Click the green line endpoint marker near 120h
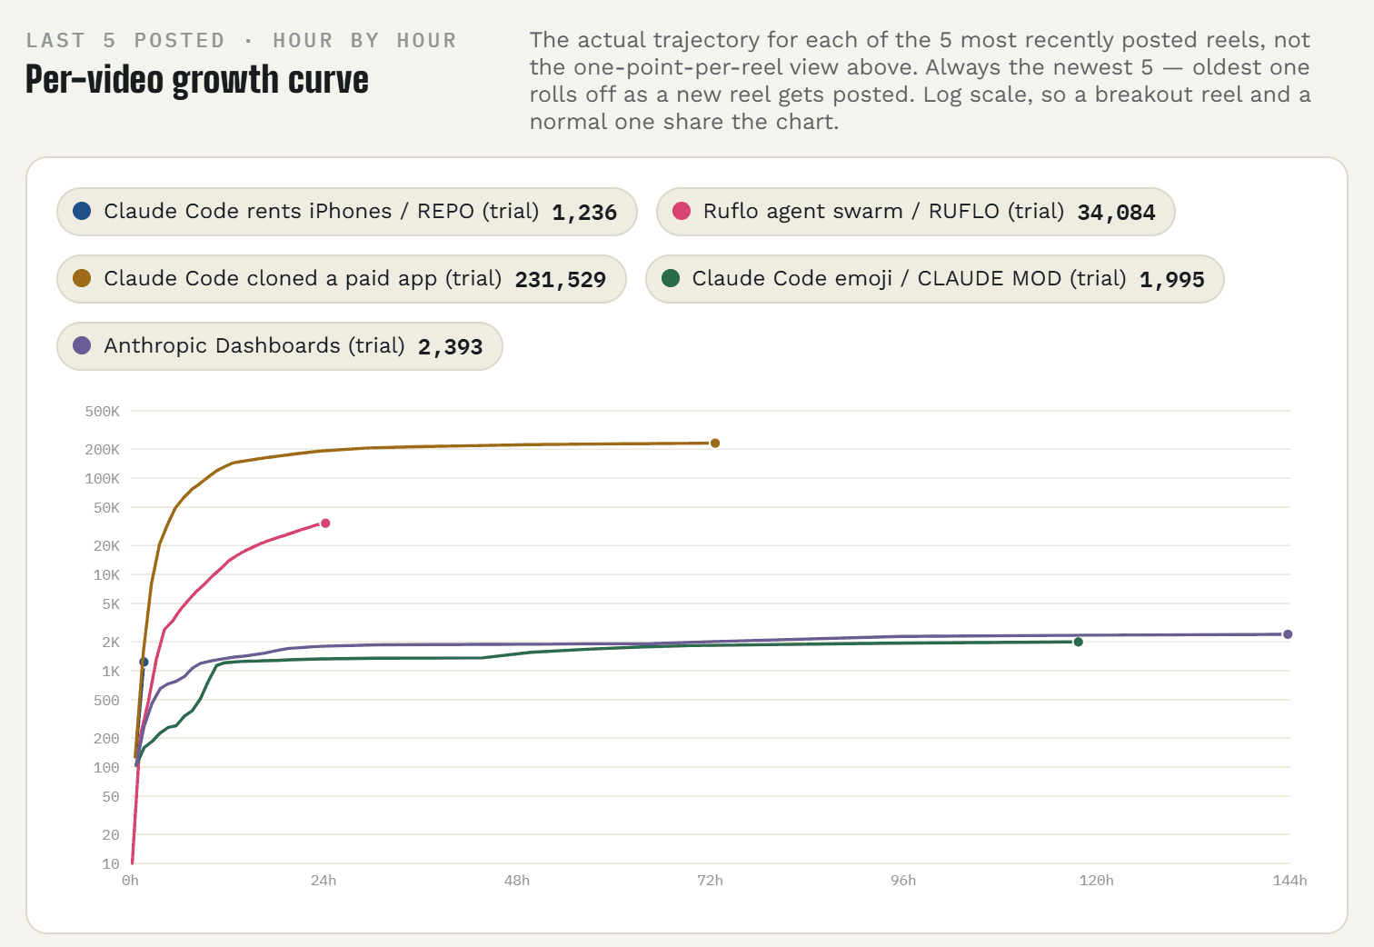Viewport: 1374px width, 947px height. [1079, 643]
